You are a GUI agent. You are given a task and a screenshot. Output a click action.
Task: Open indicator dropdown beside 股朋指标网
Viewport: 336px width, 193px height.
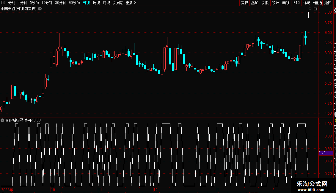pos(2,120)
